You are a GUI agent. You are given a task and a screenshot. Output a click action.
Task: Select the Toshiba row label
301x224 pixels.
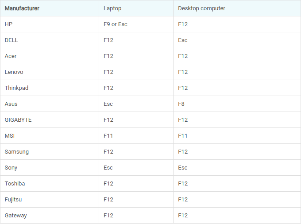(15, 184)
